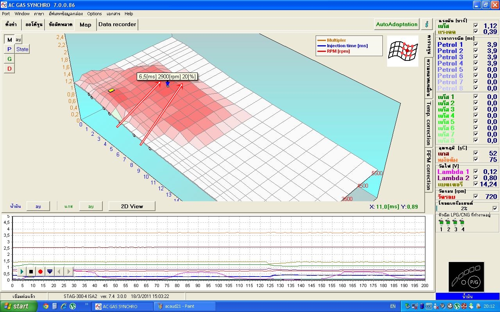Click gas injector icon number 3

pos(455,222)
